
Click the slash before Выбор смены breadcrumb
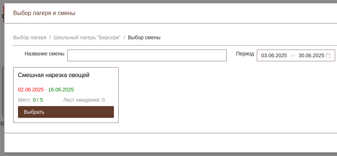[124, 37]
